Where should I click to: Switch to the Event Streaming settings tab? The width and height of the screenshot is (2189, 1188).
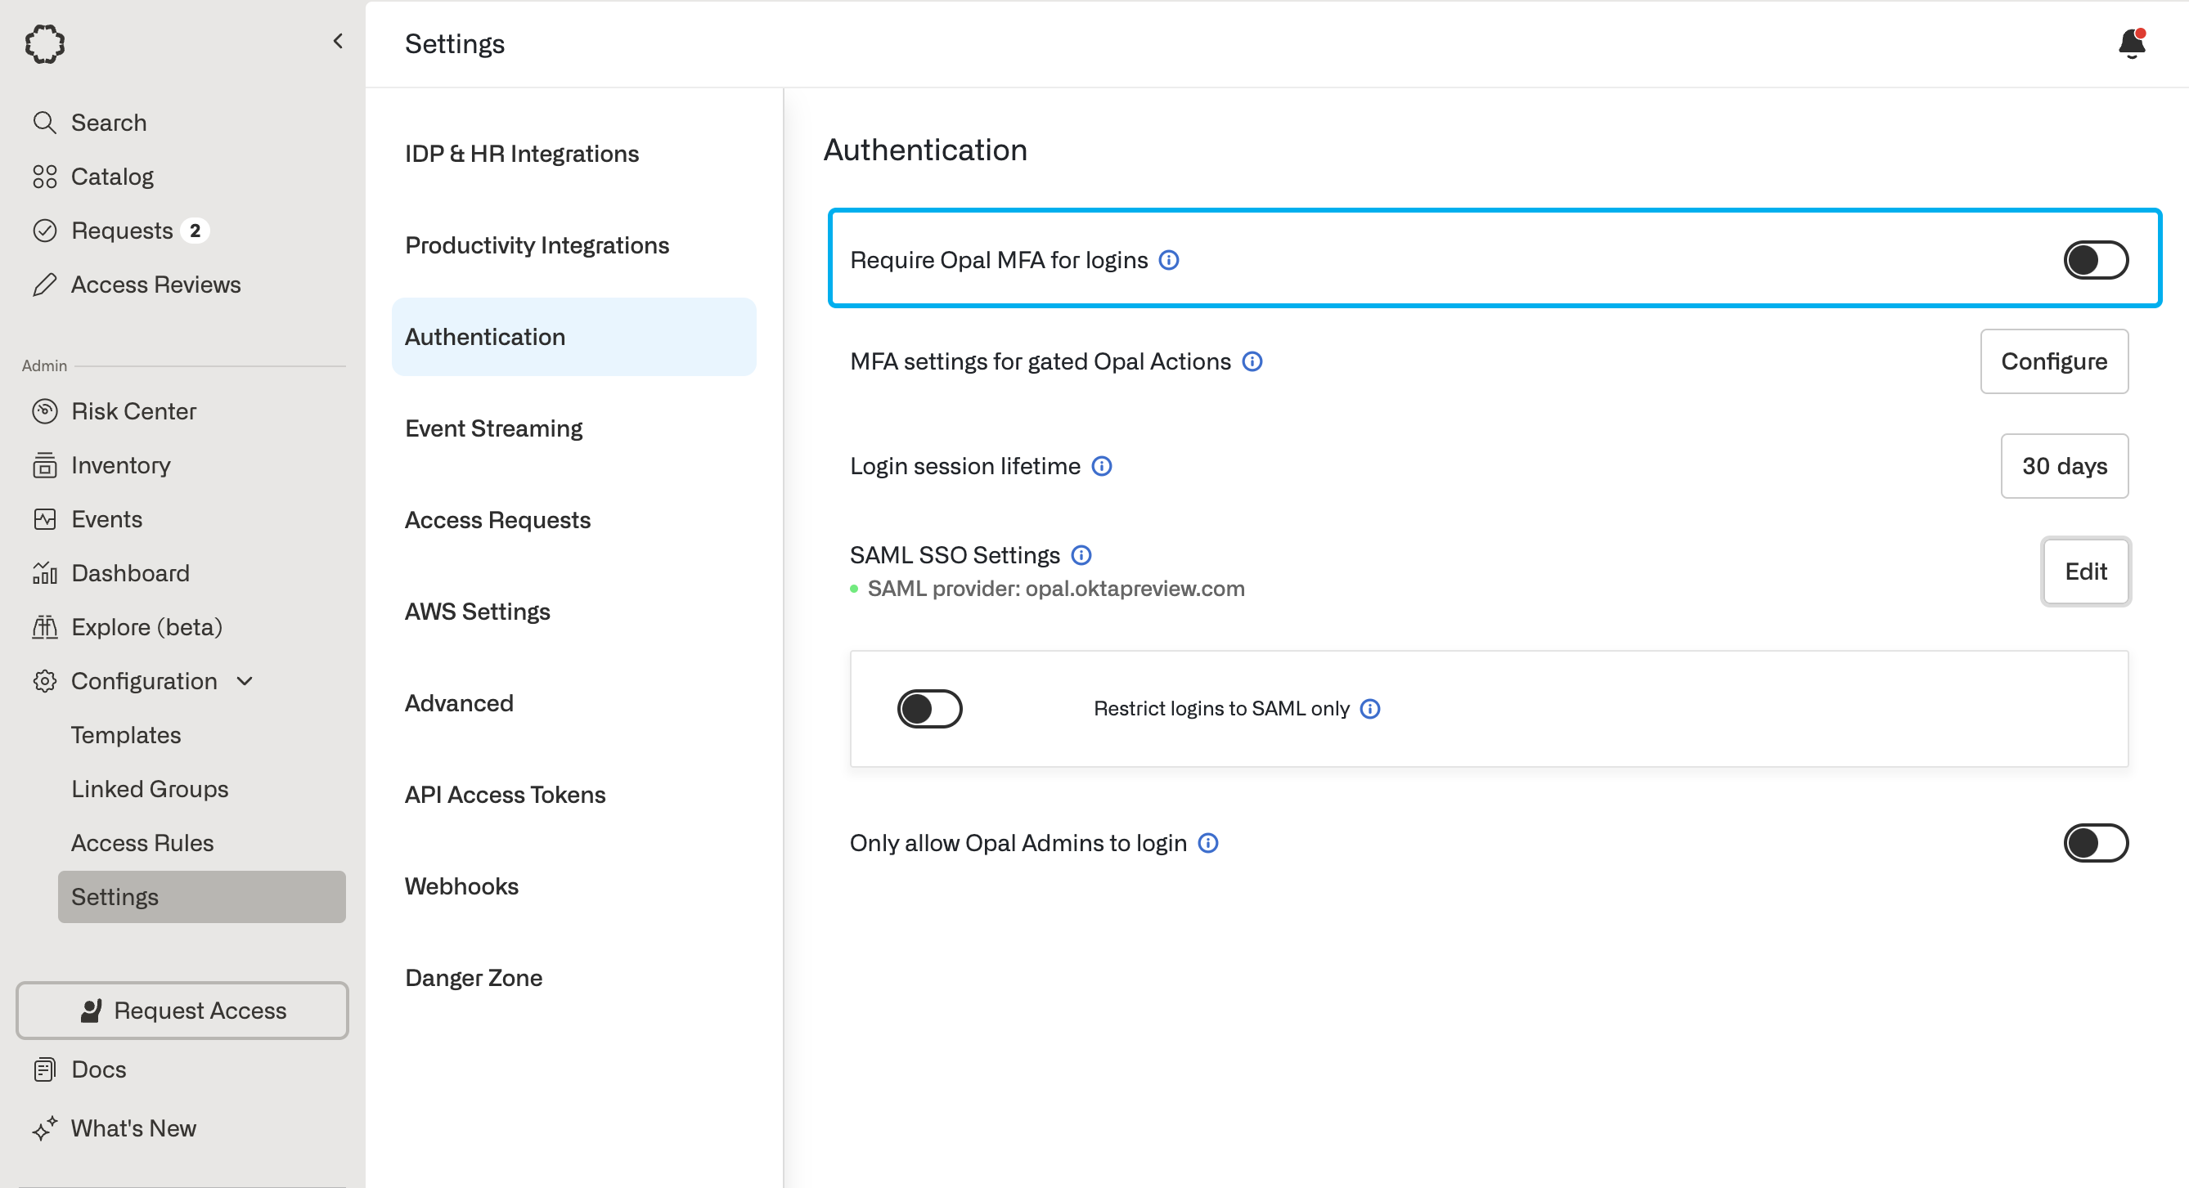[494, 428]
